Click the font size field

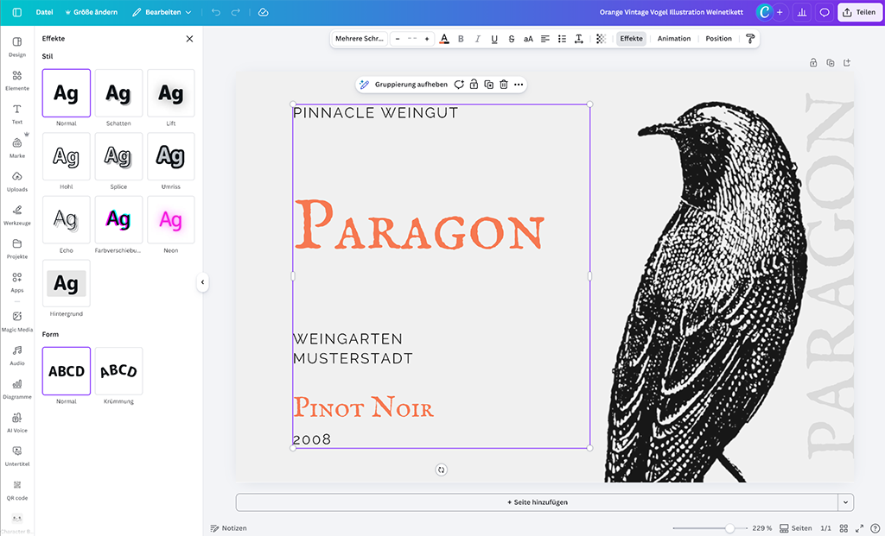pos(412,38)
